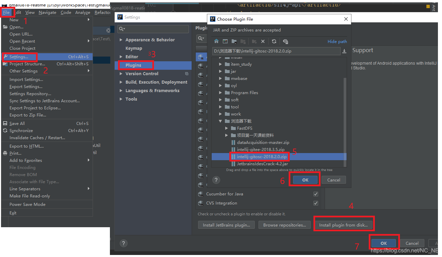Image resolution: width=442 pixels, height=257 pixels.
Task: Click the Settings search input field
Action: (x=153, y=29)
